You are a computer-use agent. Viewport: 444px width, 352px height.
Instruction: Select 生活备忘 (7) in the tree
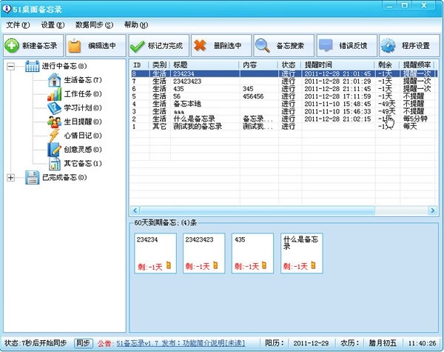point(83,80)
